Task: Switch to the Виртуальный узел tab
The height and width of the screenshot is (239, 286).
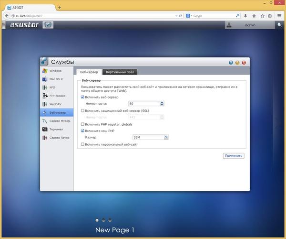Action: point(120,72)
